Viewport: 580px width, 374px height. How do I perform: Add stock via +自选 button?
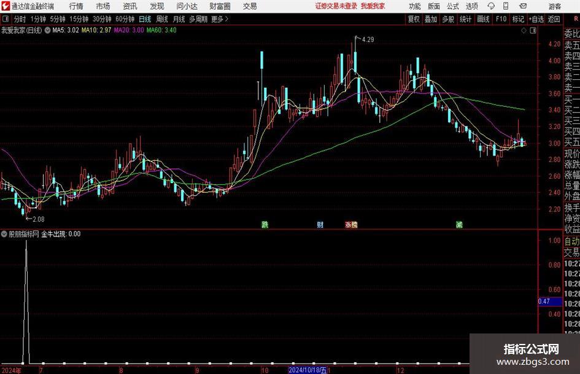click(536, 19)
